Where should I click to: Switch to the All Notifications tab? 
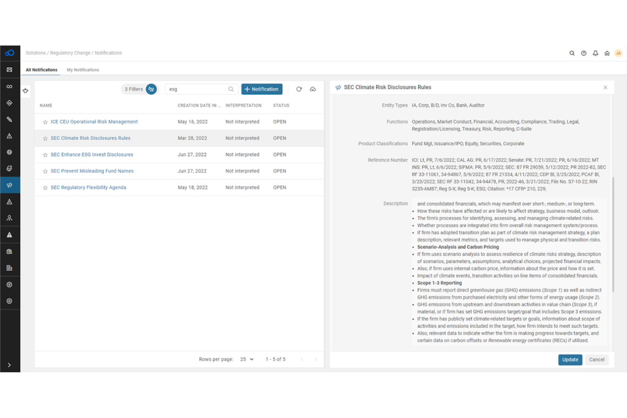coord(42,70)
